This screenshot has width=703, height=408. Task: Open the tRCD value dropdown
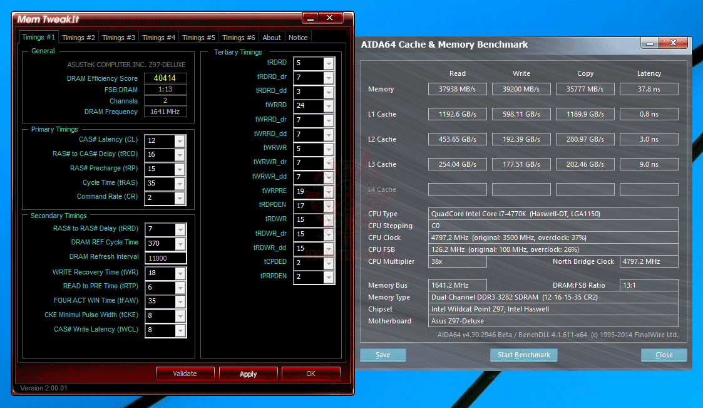point(180,155)
